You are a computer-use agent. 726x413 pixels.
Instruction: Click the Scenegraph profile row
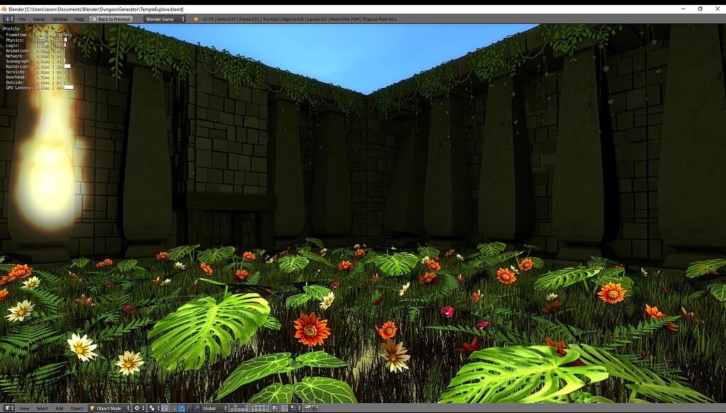35,61
